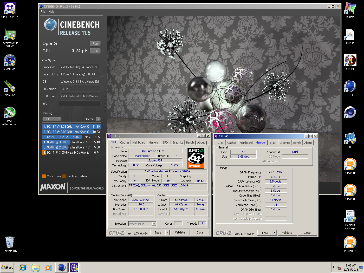This screenshot has height=273, width=364.
Task: Click taskbar clock showing 9:43 AM
Action: click(351, 268)
